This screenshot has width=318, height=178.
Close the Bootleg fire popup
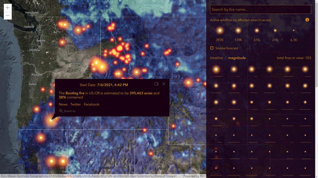click(164, 84)
